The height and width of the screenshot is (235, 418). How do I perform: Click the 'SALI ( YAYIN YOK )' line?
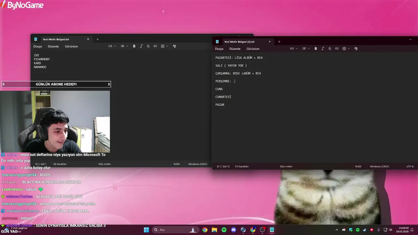point(231,66)
